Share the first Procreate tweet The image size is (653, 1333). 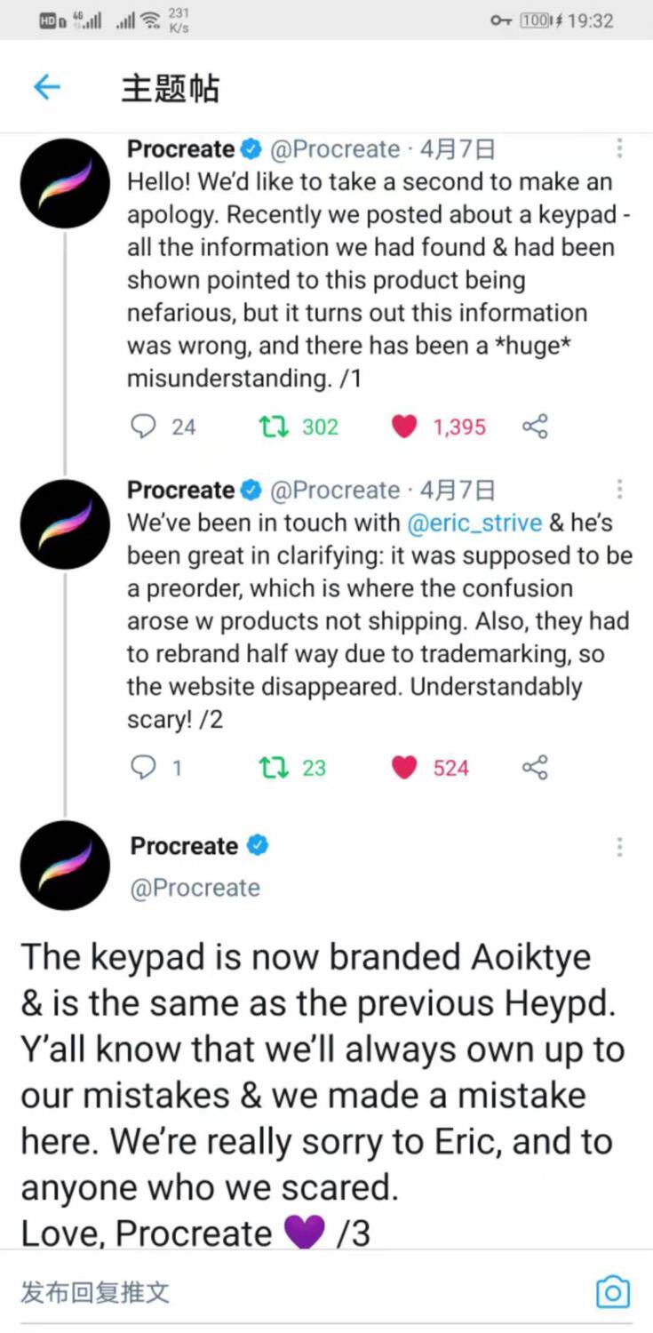click(x=535, y=427)
